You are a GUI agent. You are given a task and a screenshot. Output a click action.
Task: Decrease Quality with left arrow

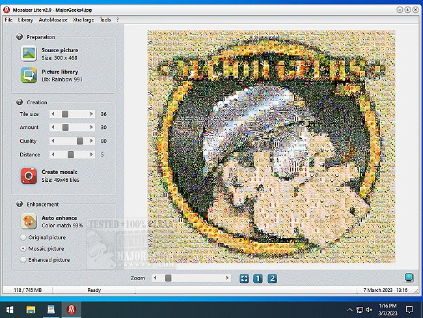[x=53, y=141]
